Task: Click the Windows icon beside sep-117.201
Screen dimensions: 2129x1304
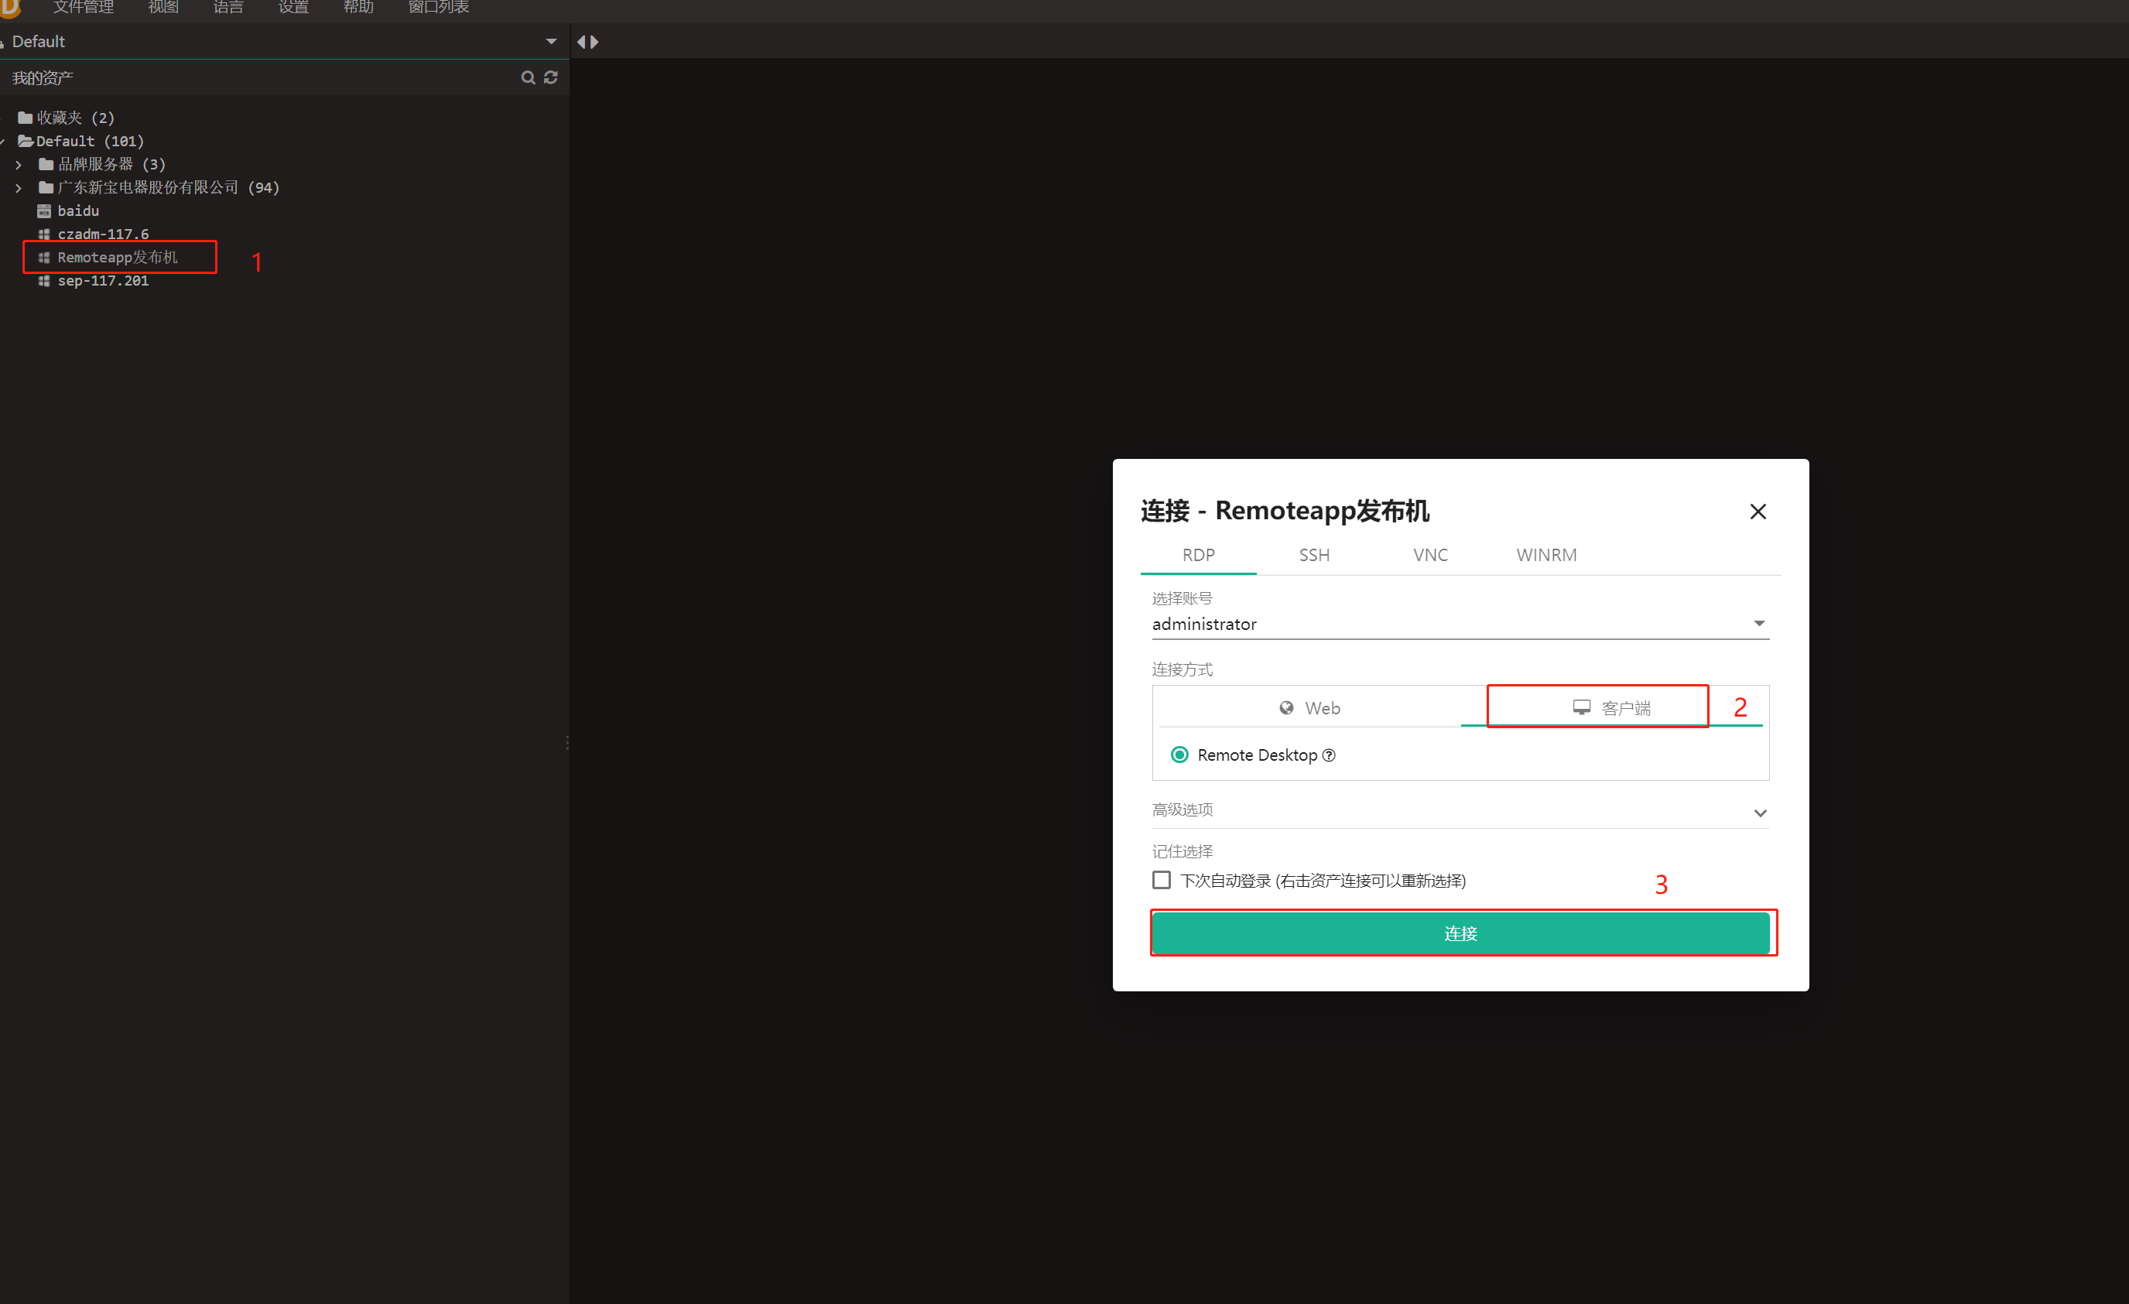Action: (44, 281)
